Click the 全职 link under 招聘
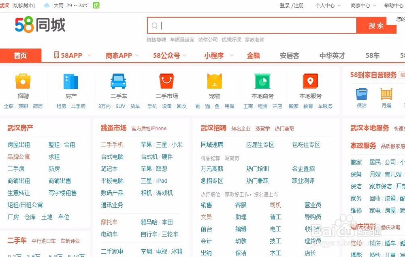The height and width of the screenshot is (257, 405). 9,106
